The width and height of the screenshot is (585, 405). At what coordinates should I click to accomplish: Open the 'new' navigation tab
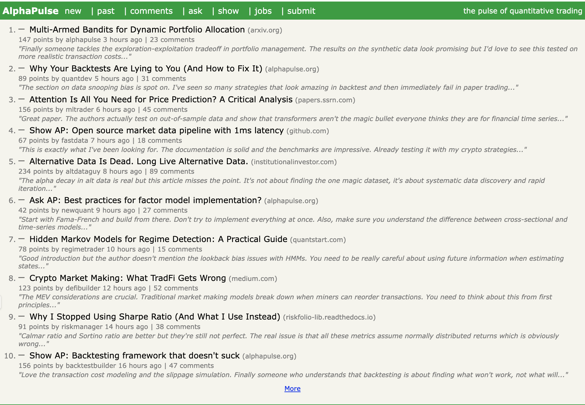tap(73, 11)
